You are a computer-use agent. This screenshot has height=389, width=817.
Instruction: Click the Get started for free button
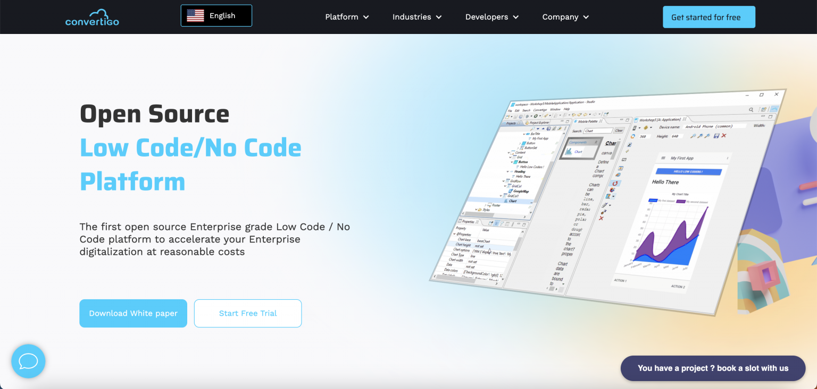tap(708, 16)
